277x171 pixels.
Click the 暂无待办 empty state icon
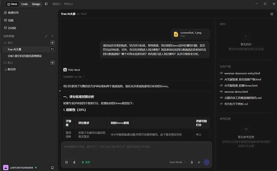click(246, 36)
